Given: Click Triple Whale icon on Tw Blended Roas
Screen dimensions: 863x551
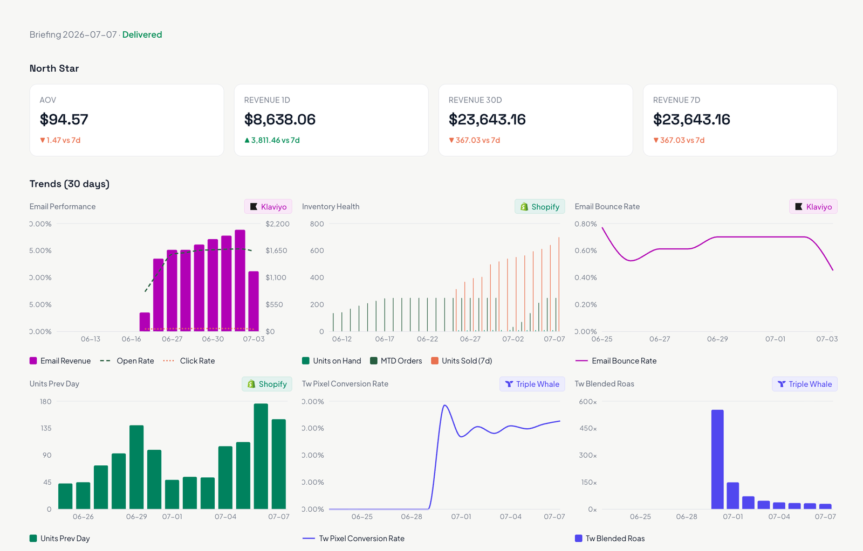Looking at the screenshot, I should click(782, 384).
